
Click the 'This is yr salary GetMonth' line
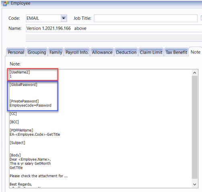pos(30,163)
